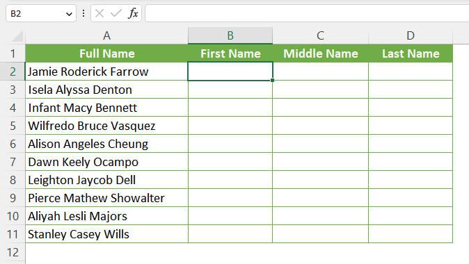Click the formula bar input area
The height and width of the screenshot is (264, 469).
click(307, 13)
